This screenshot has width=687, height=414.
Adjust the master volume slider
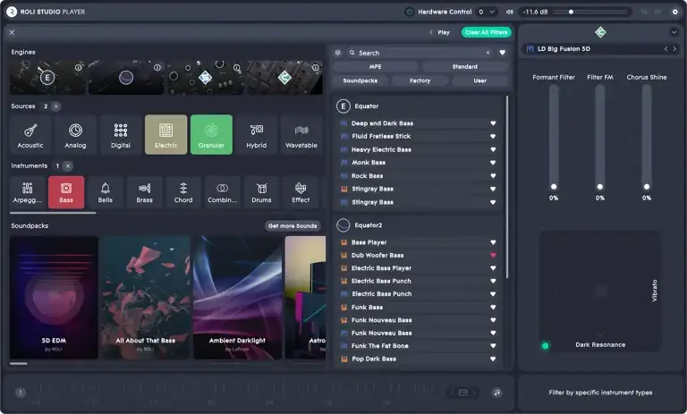point(590,12)
